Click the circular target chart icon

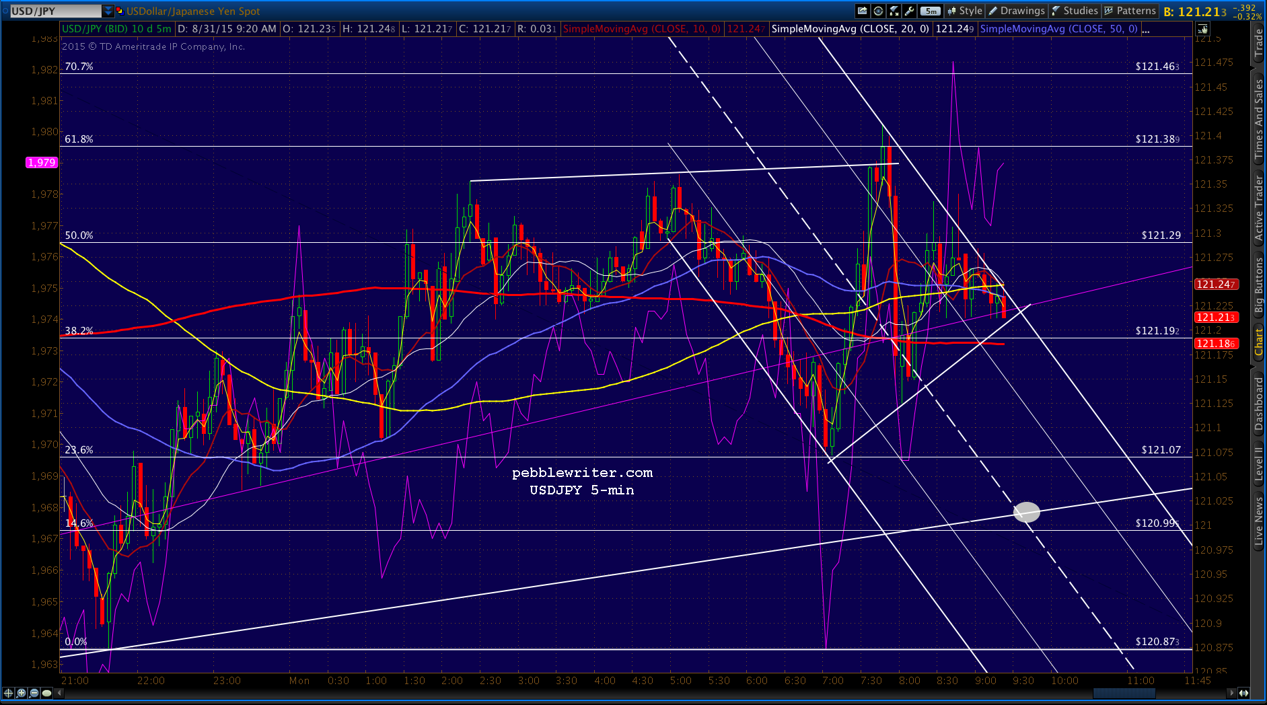(878, 11)
